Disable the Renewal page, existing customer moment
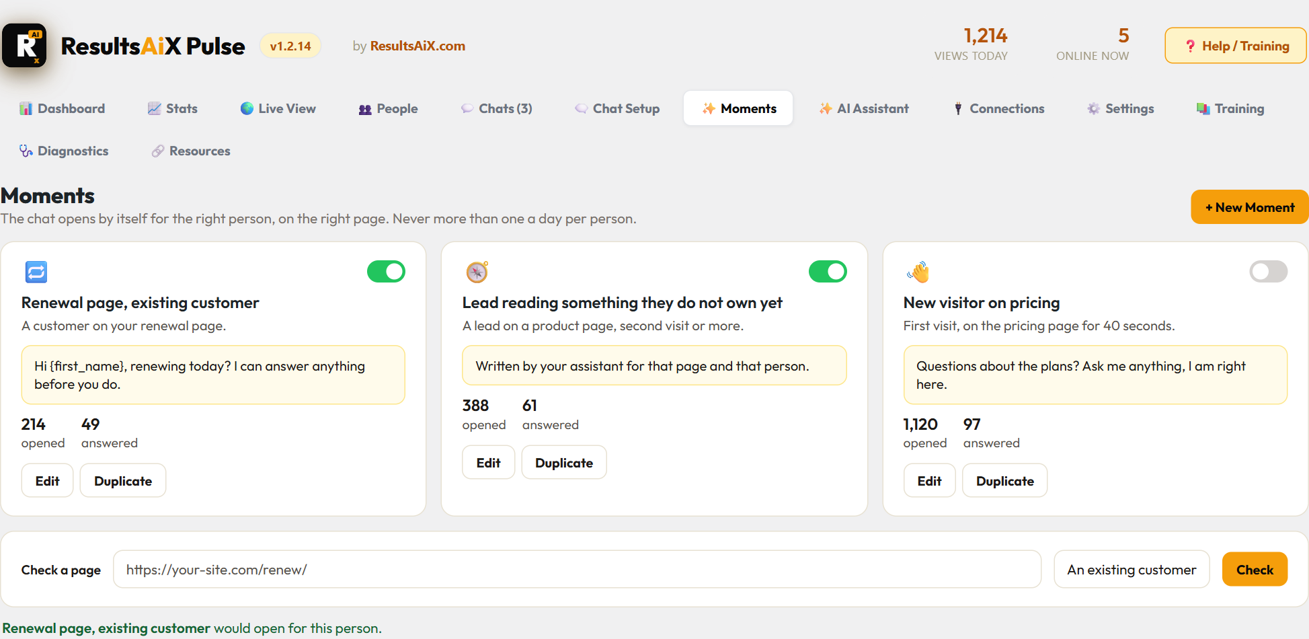The height and width of the screenshot is (639, 1309). point(386,272)
